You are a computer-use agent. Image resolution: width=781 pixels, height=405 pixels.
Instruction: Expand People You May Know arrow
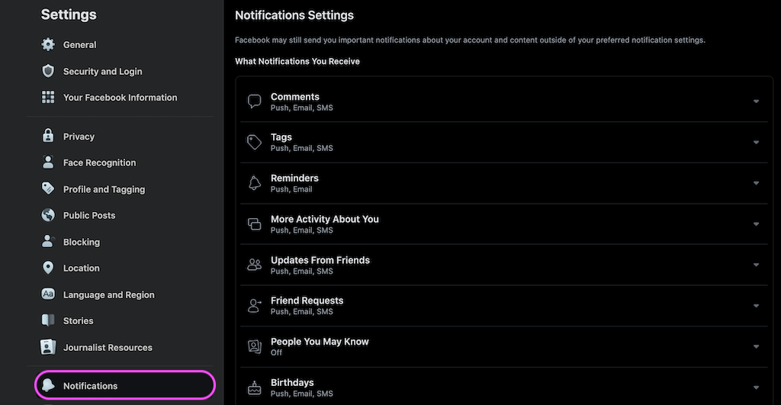756,347
